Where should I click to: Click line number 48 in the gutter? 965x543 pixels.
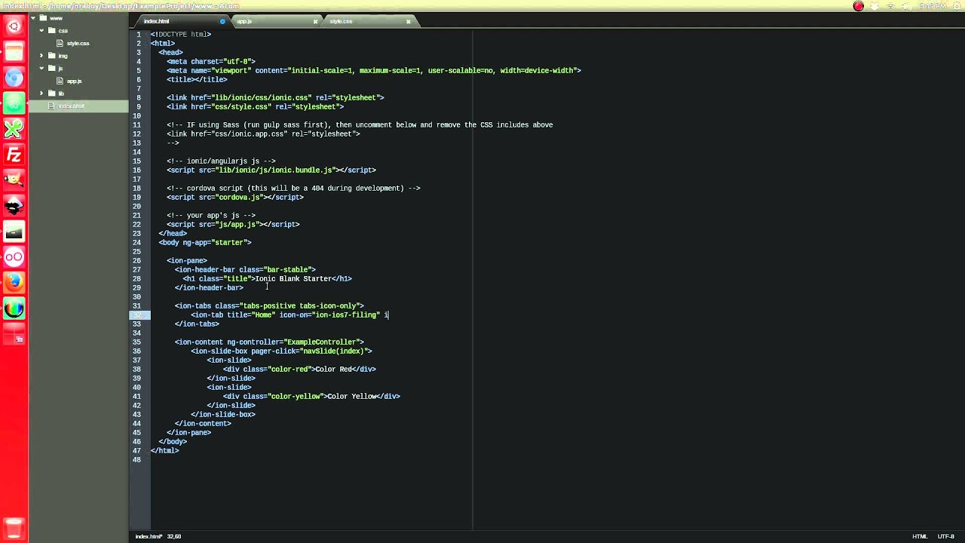click(136, 460)
